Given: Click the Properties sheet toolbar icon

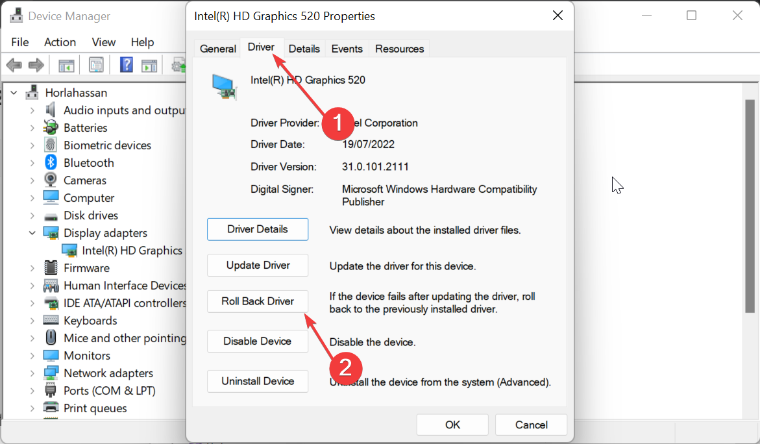Looking at the screenshot, I should [x=96, y=64].
